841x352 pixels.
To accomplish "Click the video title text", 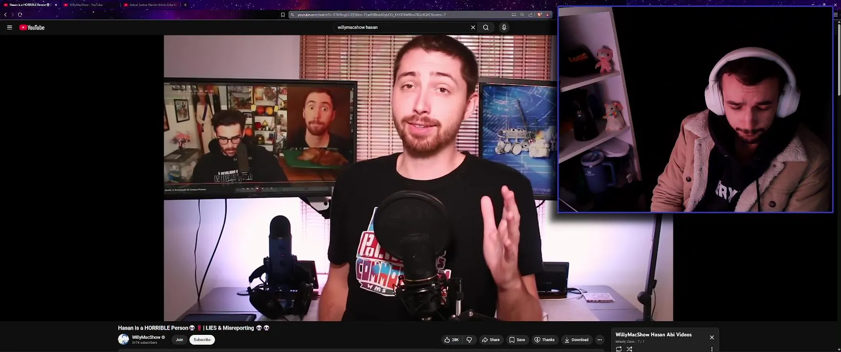I will pyautogui.click(x=194, y=328).
